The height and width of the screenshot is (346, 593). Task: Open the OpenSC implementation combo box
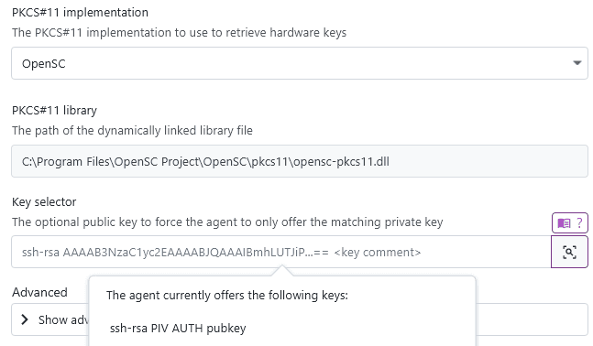(x=300, y=63)
